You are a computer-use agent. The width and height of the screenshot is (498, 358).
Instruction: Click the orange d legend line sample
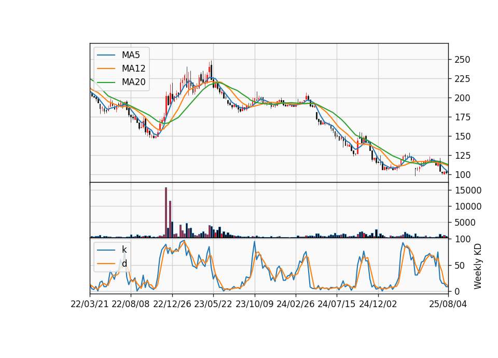point(106,264)
